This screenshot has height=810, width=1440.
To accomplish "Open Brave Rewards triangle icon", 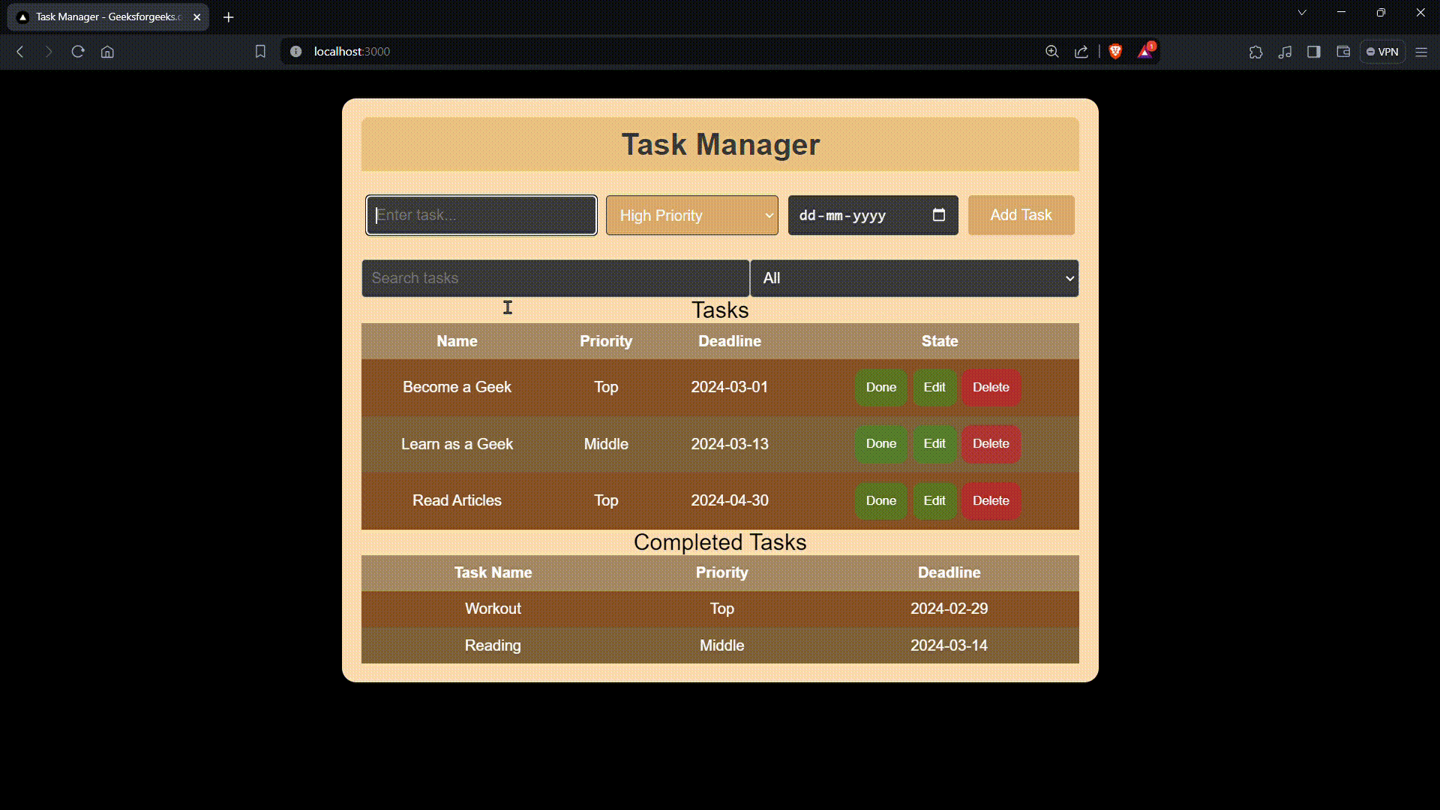I will pos(1145,52).
